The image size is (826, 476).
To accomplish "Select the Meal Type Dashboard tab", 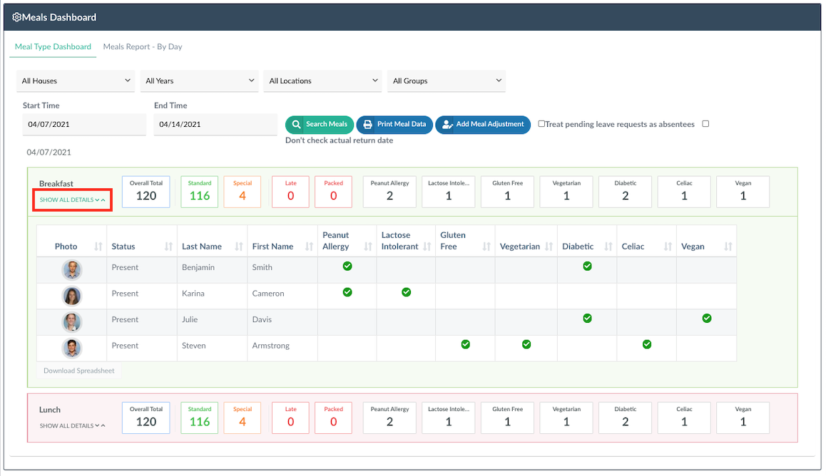I will pyautogui.click(x=53, y=47).
